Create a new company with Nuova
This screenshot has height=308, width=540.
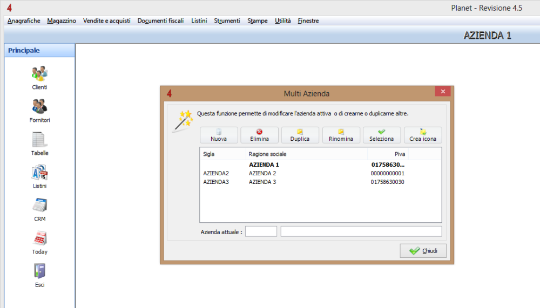pyautogui.click(x=219, y=135)
